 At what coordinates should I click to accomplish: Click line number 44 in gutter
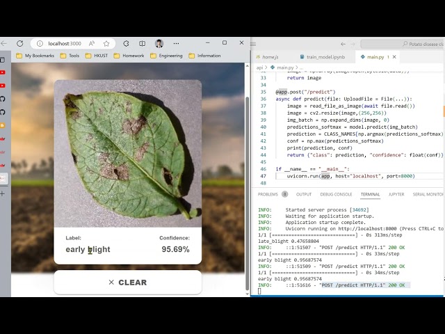263,155
